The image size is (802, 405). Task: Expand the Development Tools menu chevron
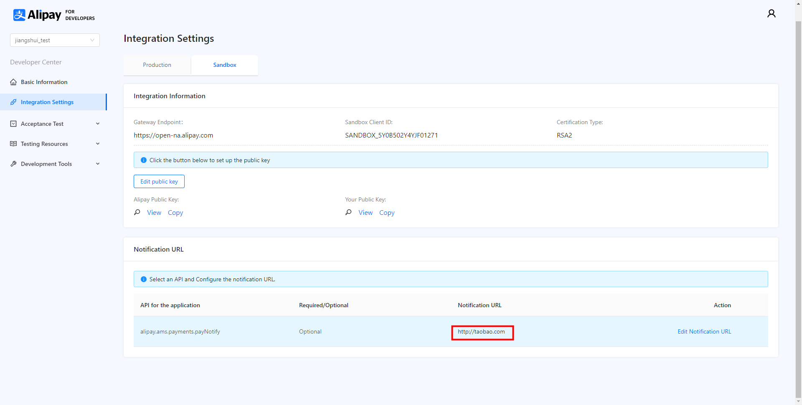tap(98, 164)
